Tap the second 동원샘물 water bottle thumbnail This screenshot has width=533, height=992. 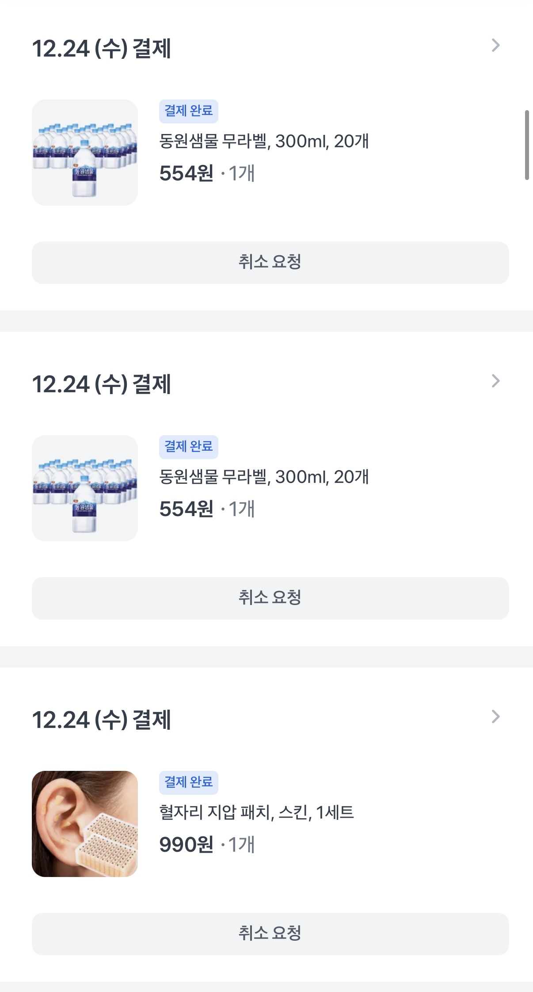click(85, 488)
